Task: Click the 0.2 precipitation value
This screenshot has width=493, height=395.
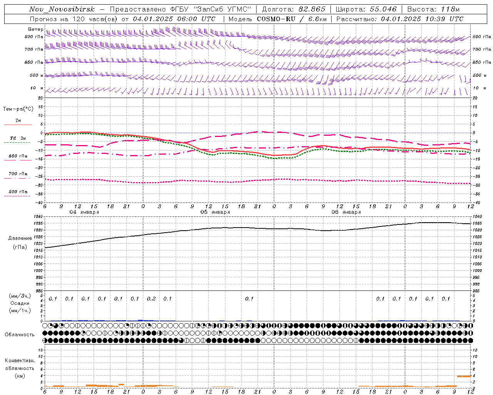Action: click(x=151, y=299)
